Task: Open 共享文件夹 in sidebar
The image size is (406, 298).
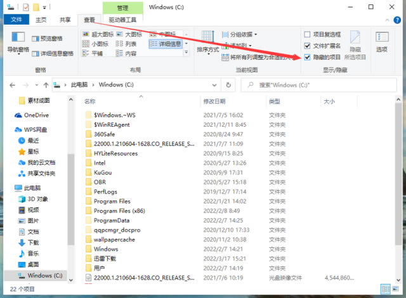Action: point(37,173)
